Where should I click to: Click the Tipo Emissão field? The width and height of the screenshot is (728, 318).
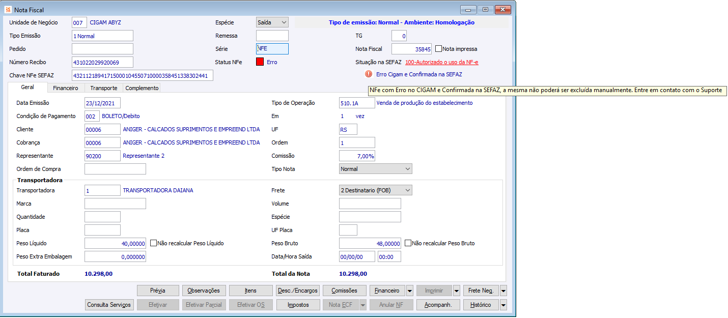point(102,36)
